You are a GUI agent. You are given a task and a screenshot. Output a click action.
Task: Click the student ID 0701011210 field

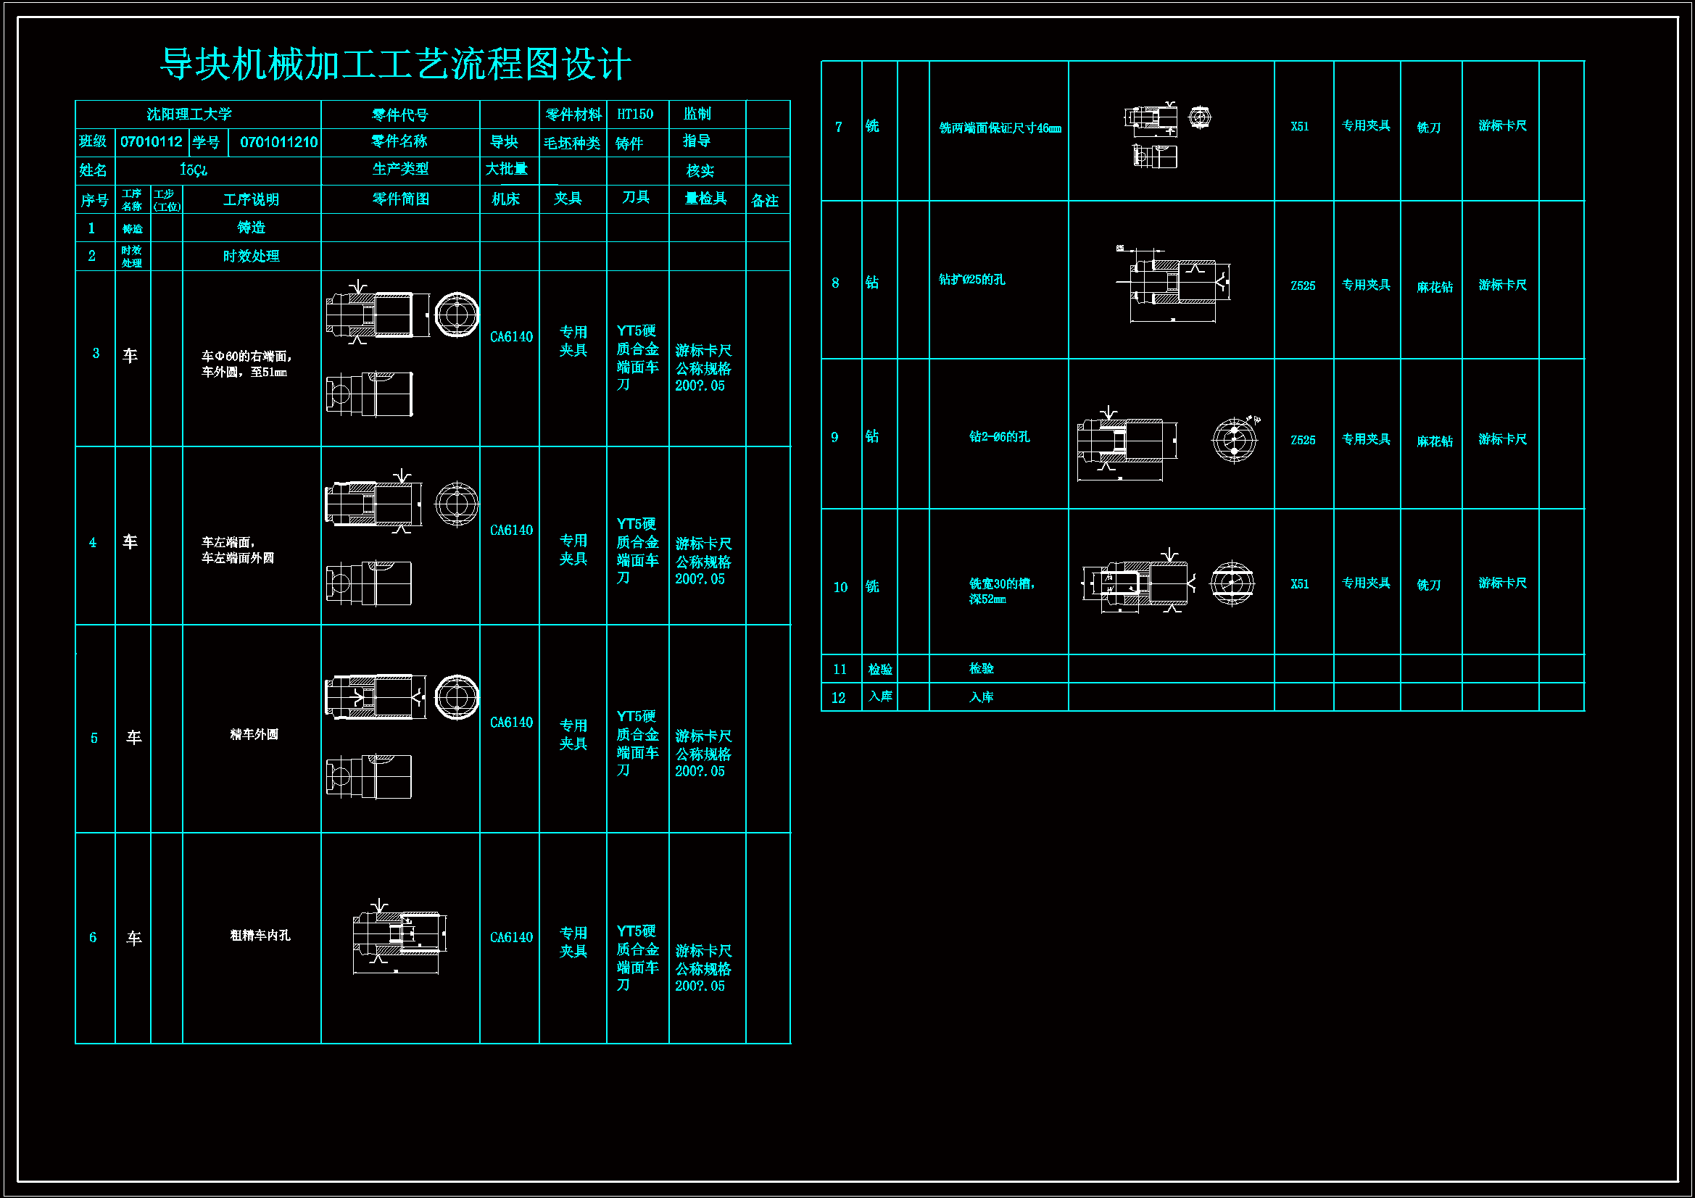(278, 142)
